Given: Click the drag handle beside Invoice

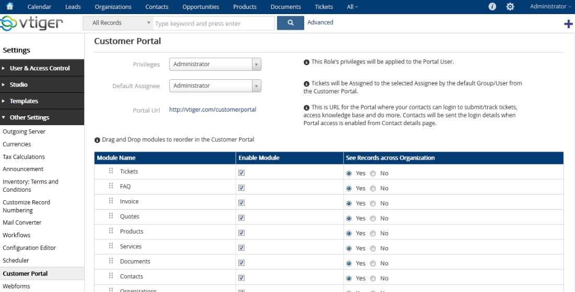Looking at the screenshot, I should (x=111, y=201).
